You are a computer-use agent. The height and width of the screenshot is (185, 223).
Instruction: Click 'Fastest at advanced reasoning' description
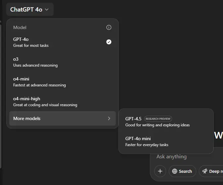[39, 85]
